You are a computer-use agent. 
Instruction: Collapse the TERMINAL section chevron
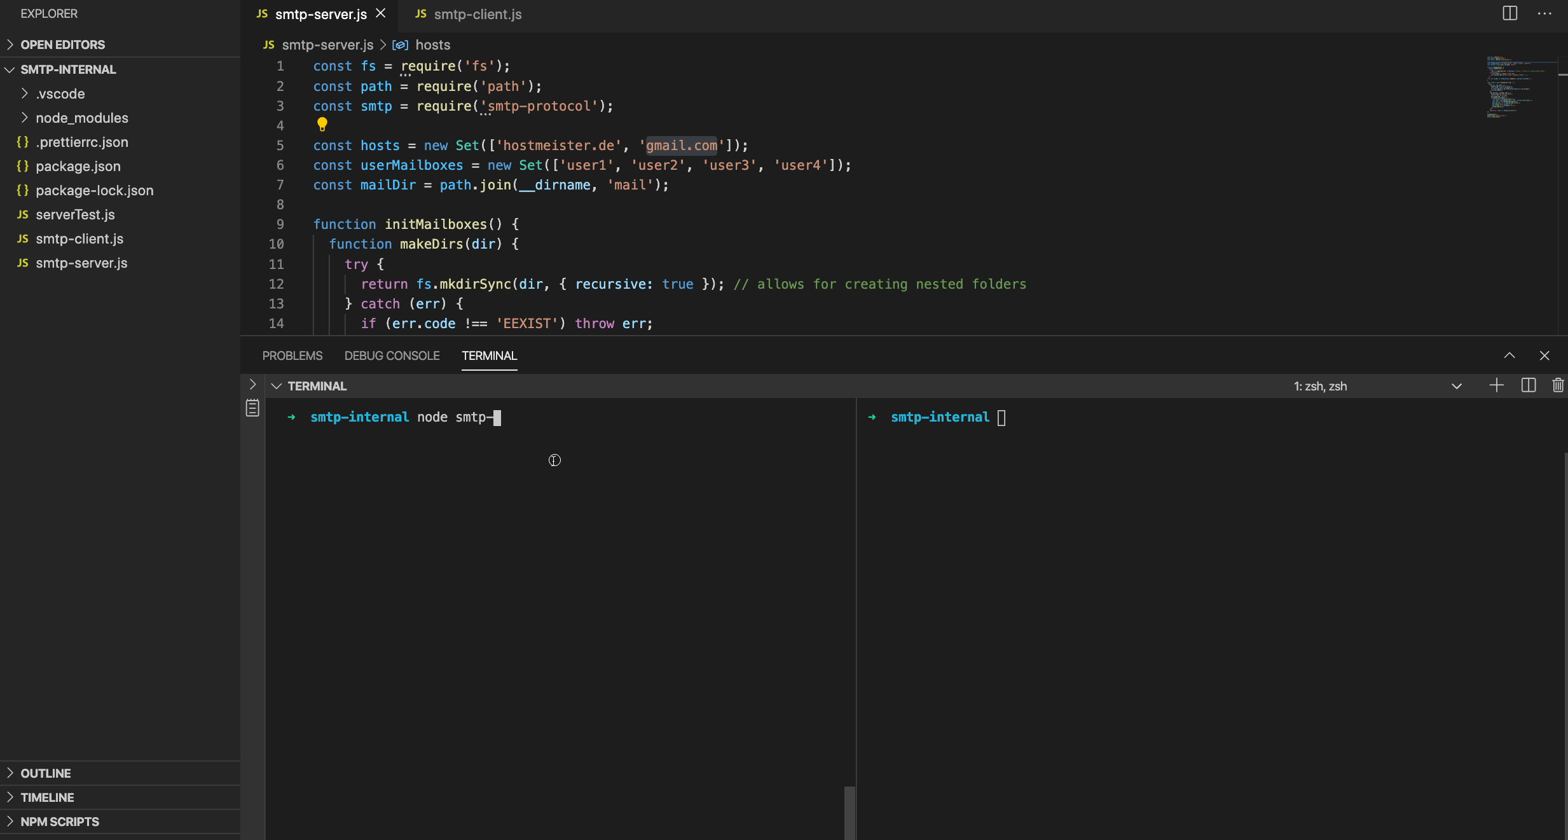point(276,386)
